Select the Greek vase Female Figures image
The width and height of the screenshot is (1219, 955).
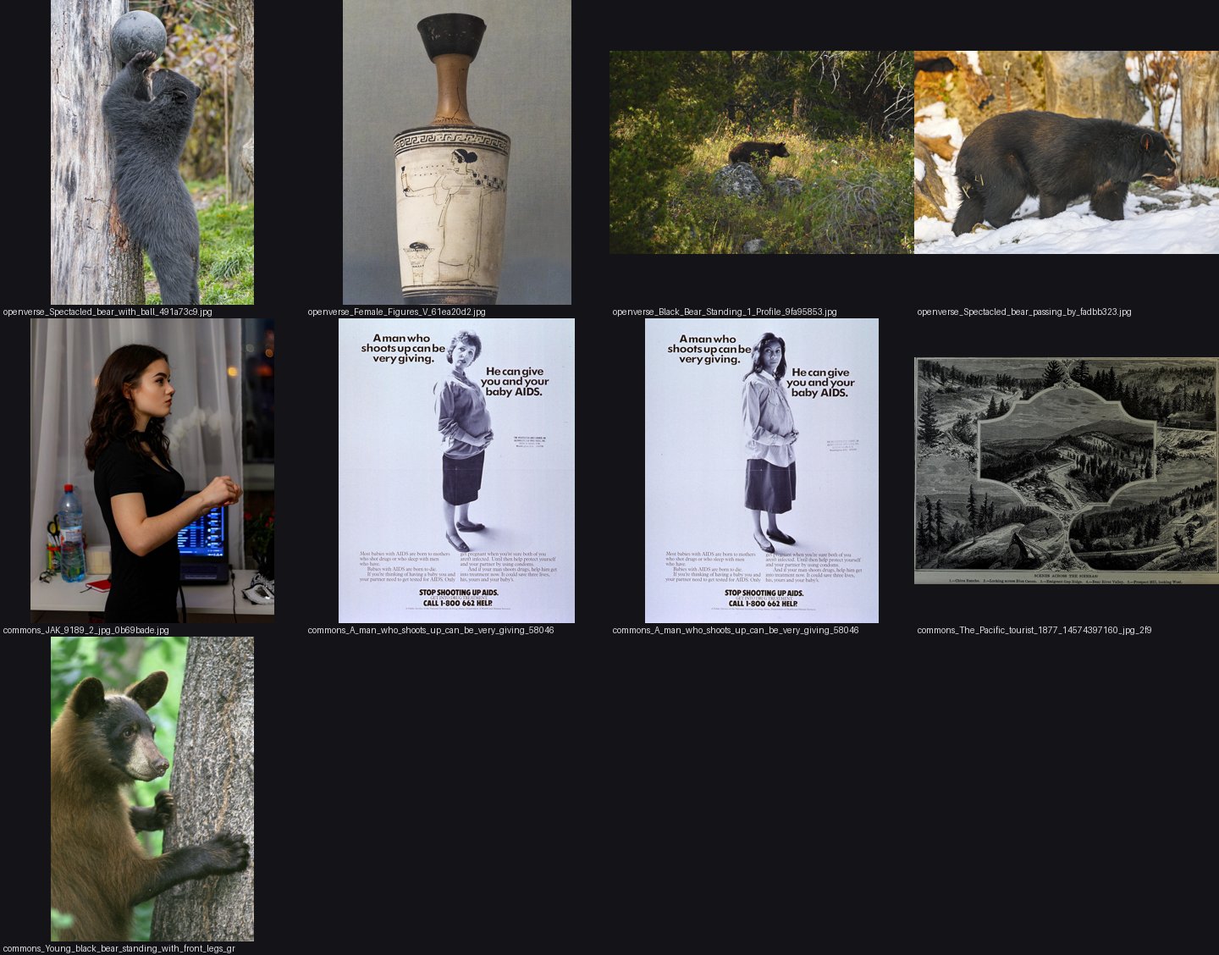[x=457, y=152]
